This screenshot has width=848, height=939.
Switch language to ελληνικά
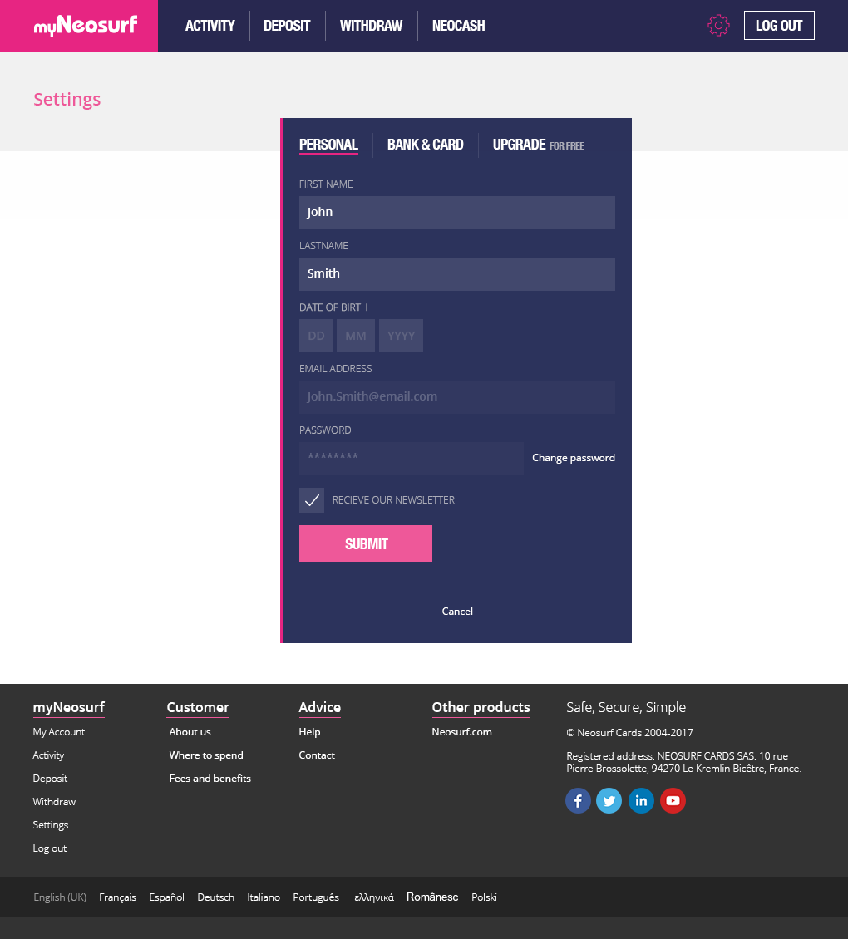coord(374,897)
